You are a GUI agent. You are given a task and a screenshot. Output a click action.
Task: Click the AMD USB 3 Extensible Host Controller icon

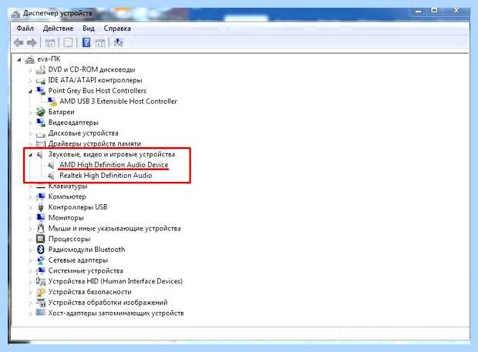tap(52, 102)
